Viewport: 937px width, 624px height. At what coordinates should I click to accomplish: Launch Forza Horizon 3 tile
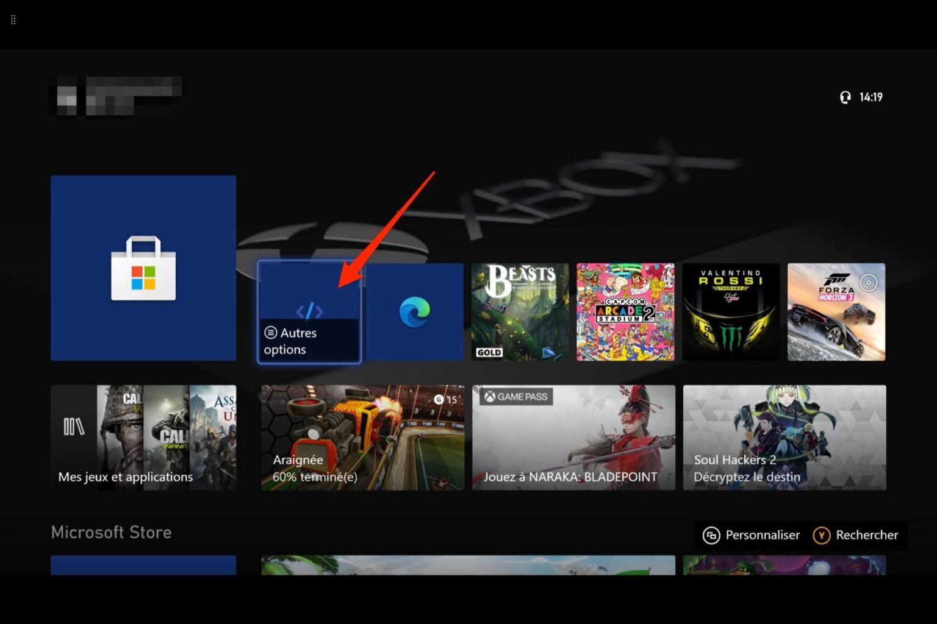point(836,312)
